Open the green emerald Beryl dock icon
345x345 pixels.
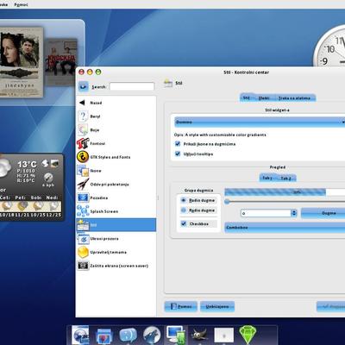[248, 335]
